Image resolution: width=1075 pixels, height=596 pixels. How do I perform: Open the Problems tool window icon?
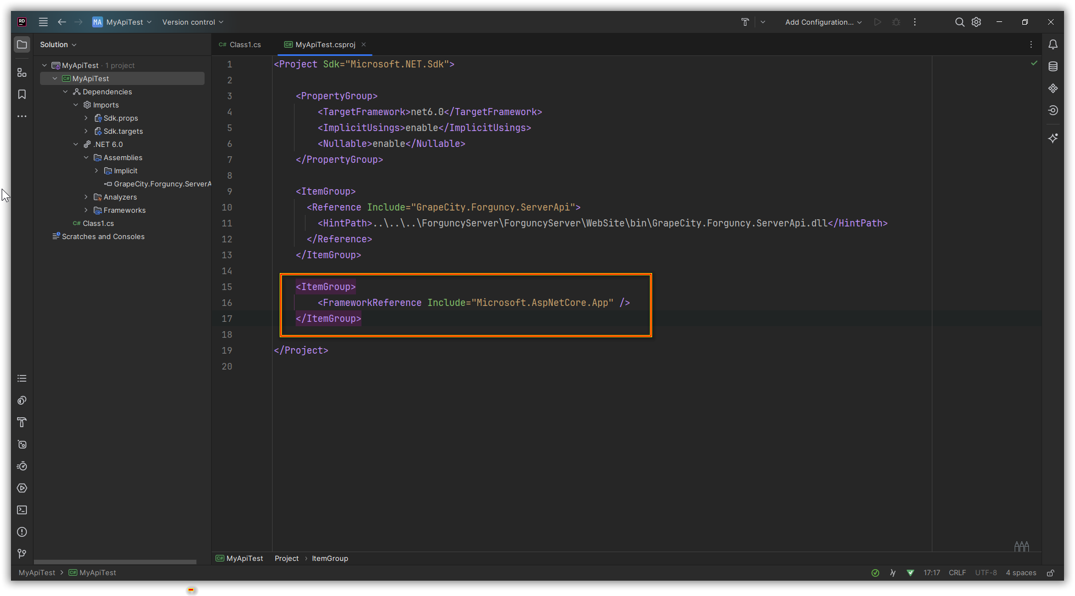pyautogui.click(x=22, y=532)
